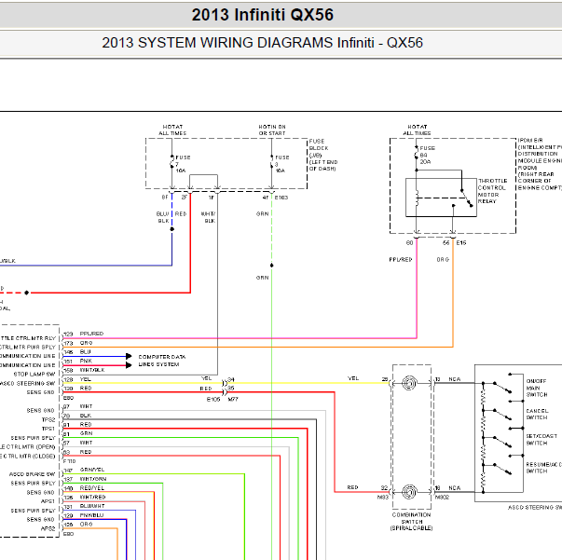Select the Fuse 7 10A label
The height and width of the screenshot is (560, 562).
[183, 164]
